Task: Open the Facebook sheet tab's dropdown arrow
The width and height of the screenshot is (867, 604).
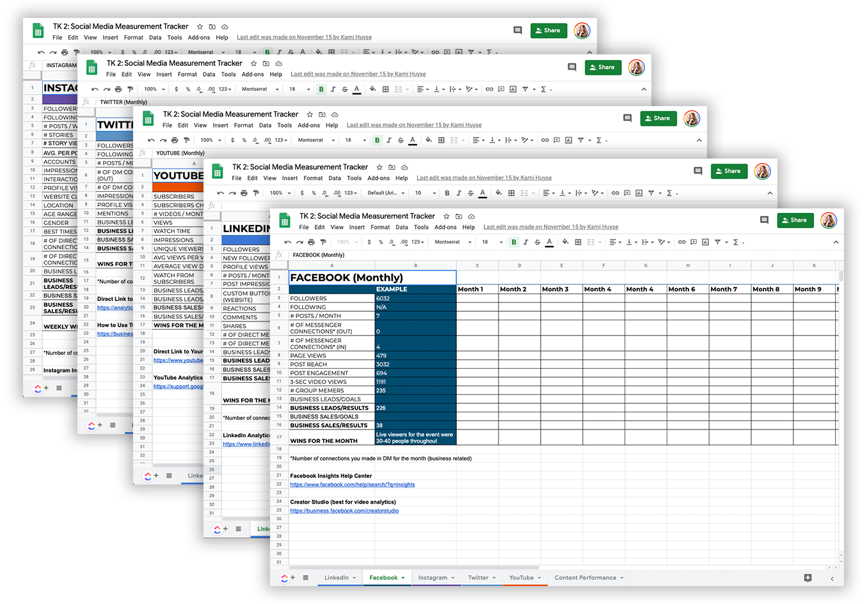Action: [403, 578]
